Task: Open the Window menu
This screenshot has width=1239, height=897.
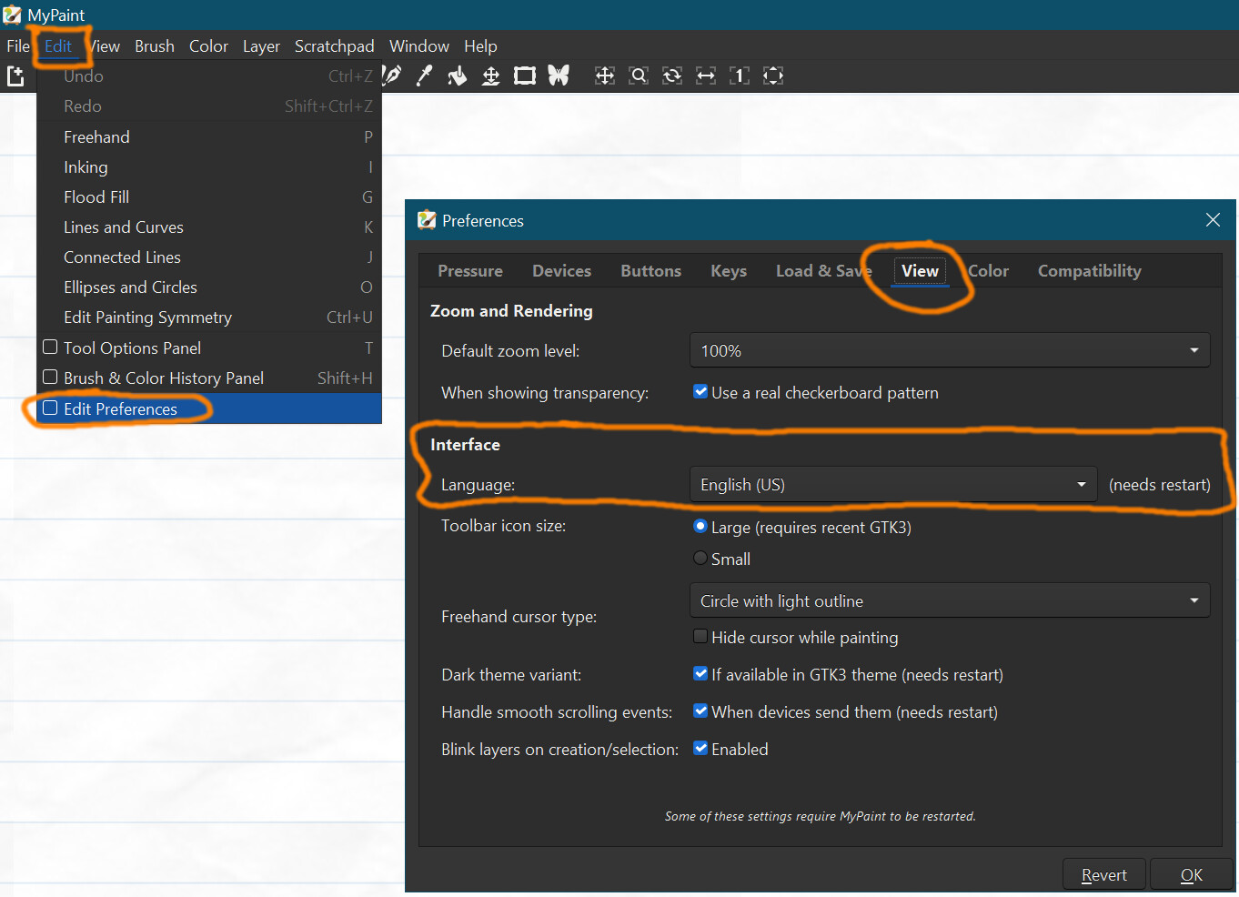Action: 419,45
